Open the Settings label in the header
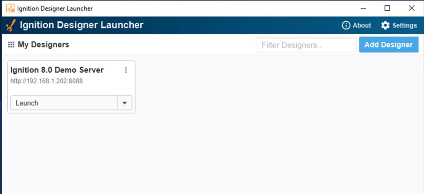Screen dimensions: 424x194 pyautogui.click(x=405, y=25)
